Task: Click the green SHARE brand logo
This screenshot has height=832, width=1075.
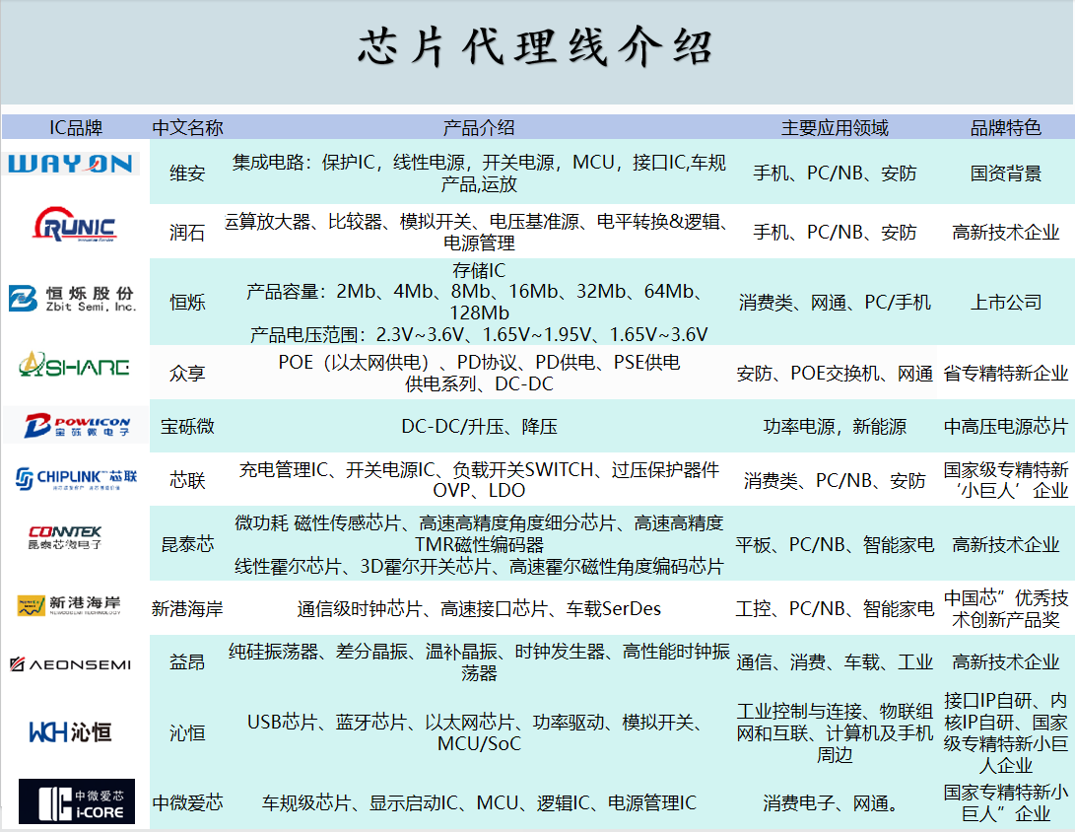Action: pos(74,365)
